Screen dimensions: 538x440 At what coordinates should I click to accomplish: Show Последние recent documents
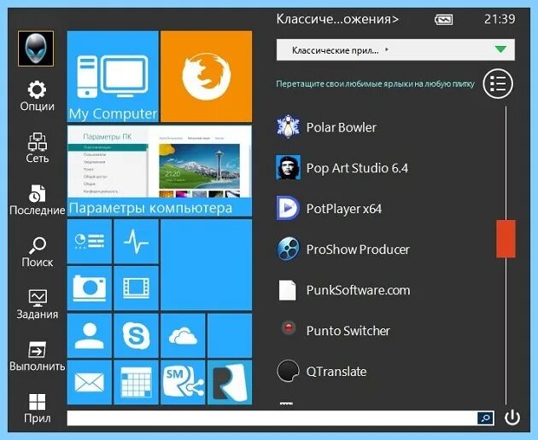click(x=37, y=200)
